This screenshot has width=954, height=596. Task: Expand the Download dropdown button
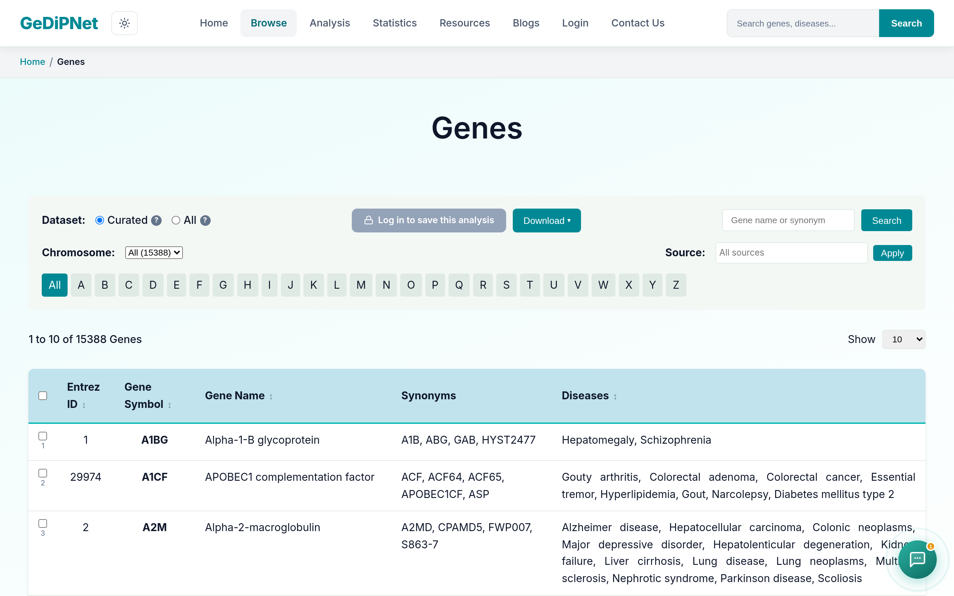546,220
